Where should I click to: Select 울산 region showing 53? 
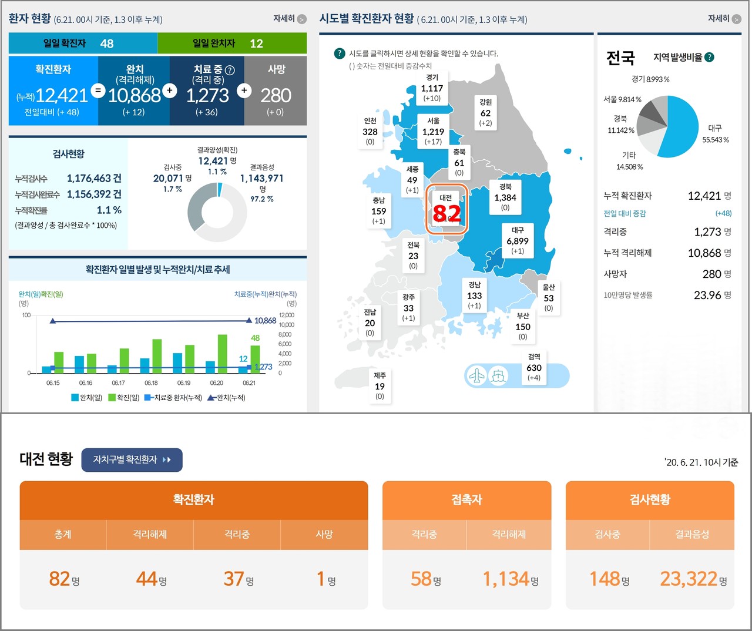click(549, 298)
